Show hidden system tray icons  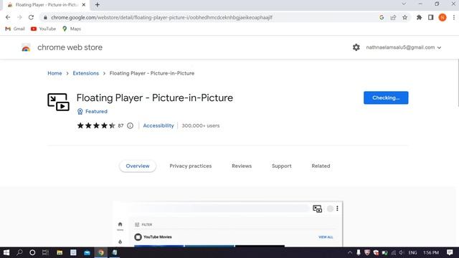coord(350,252)
